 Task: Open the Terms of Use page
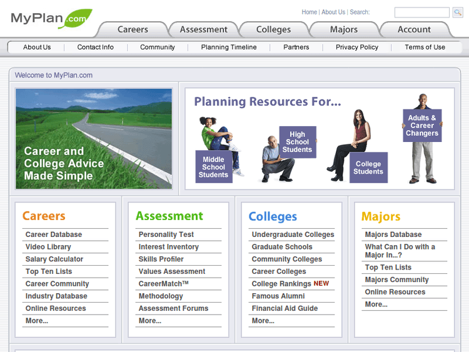click(425, 47)
